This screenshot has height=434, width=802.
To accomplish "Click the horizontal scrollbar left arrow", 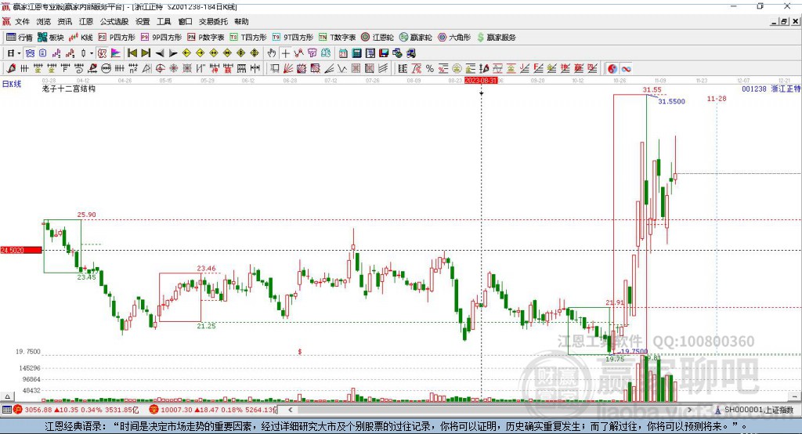I will (x=290, y=410).
